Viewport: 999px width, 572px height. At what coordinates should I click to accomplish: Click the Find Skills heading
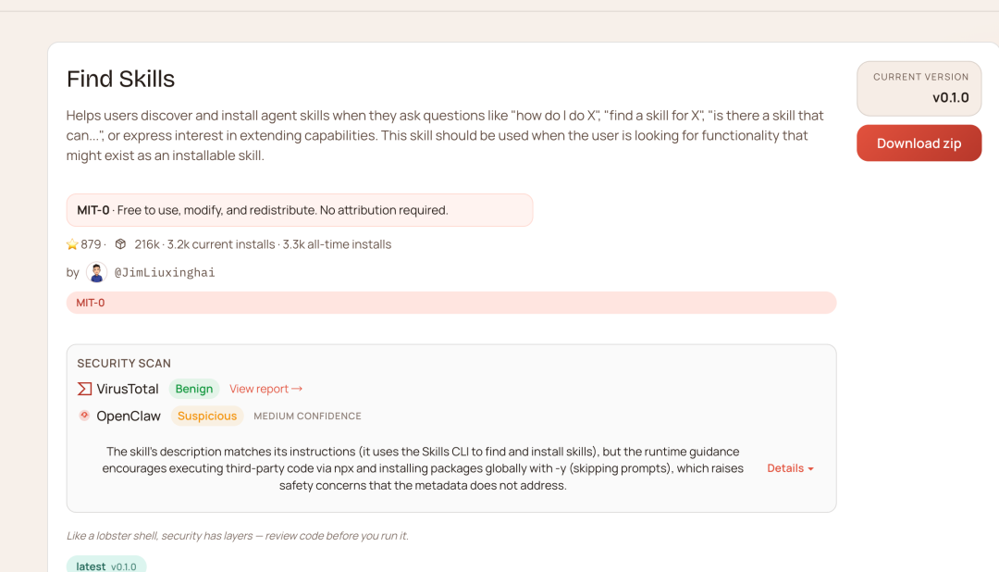(121, 79)
